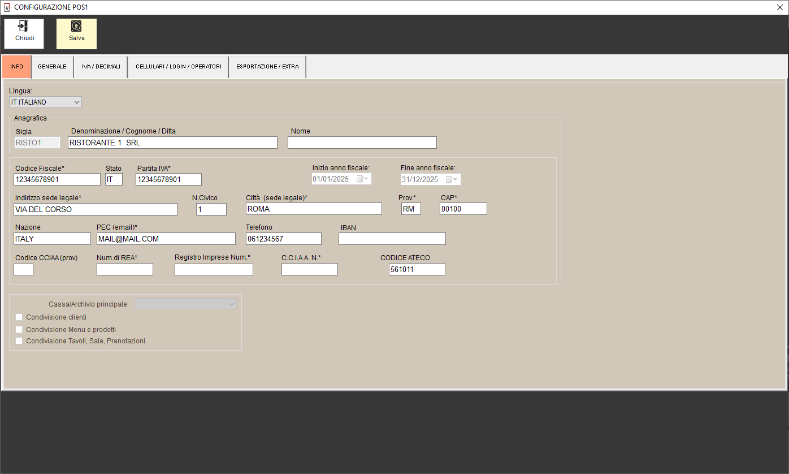Enable Condivisione clienti checkbox
Viewport: 789px width, 474px height.
click(19, 317)
